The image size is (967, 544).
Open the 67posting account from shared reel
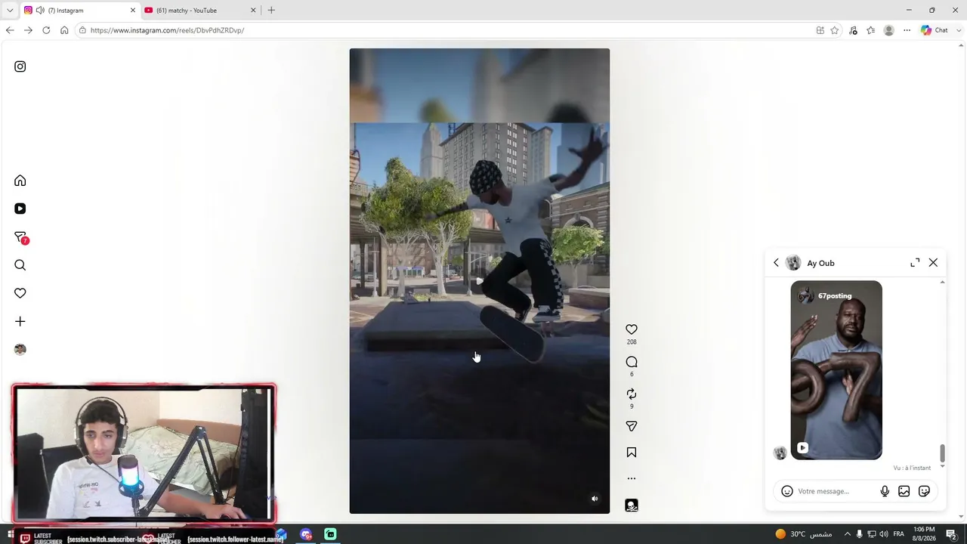835,296
